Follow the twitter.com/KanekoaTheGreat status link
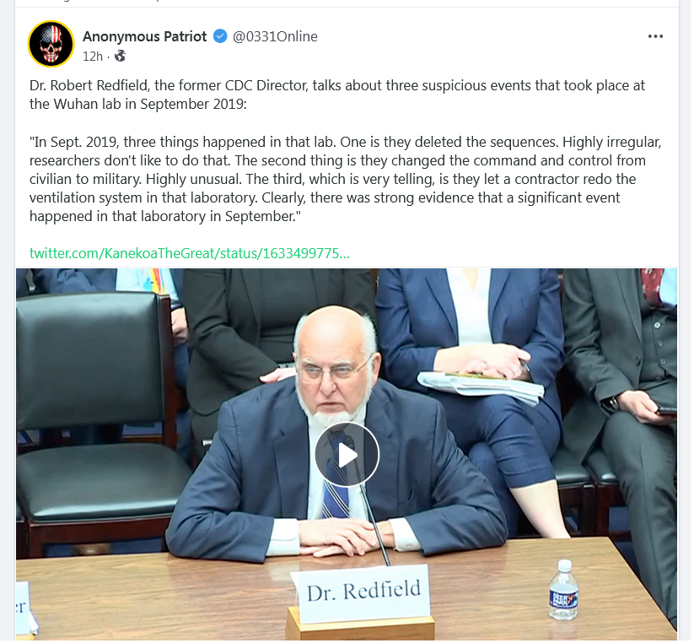The width and height of the screenshot is (694, 643). [190, 253]
